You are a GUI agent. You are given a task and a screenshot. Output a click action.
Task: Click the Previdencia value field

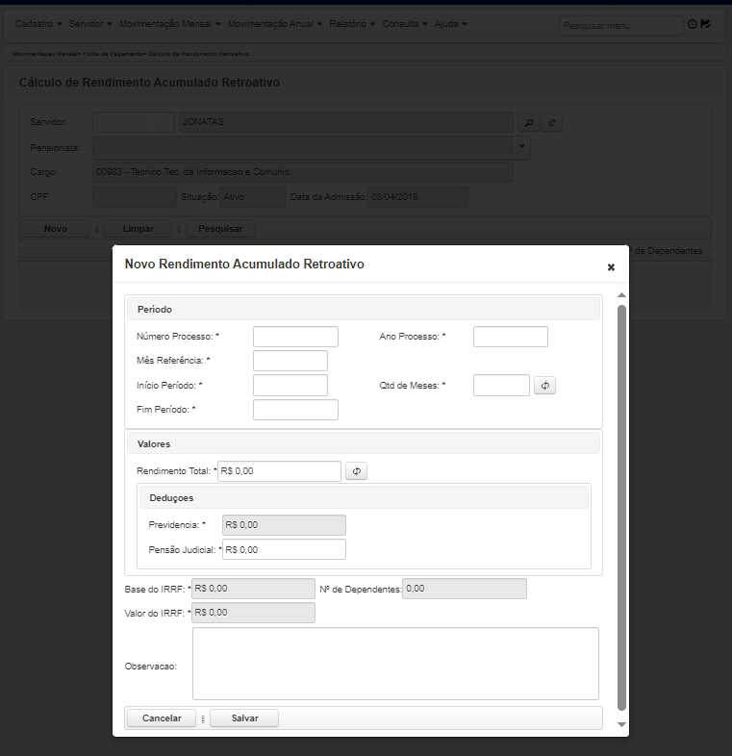tap(284, 525)
